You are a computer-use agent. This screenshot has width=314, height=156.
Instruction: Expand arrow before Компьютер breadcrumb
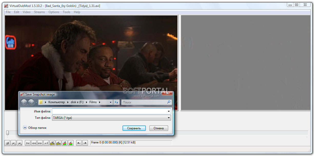pos(46,102)
